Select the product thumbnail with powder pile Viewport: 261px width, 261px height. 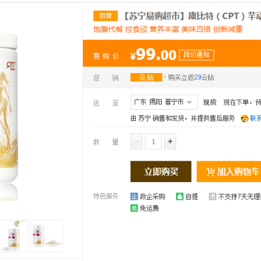coord(47,236)
